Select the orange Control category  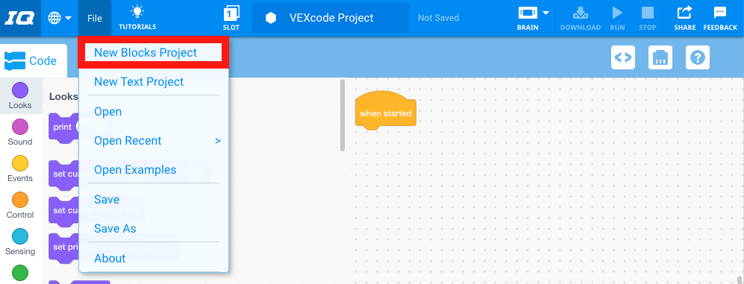(x=20, y=200)
